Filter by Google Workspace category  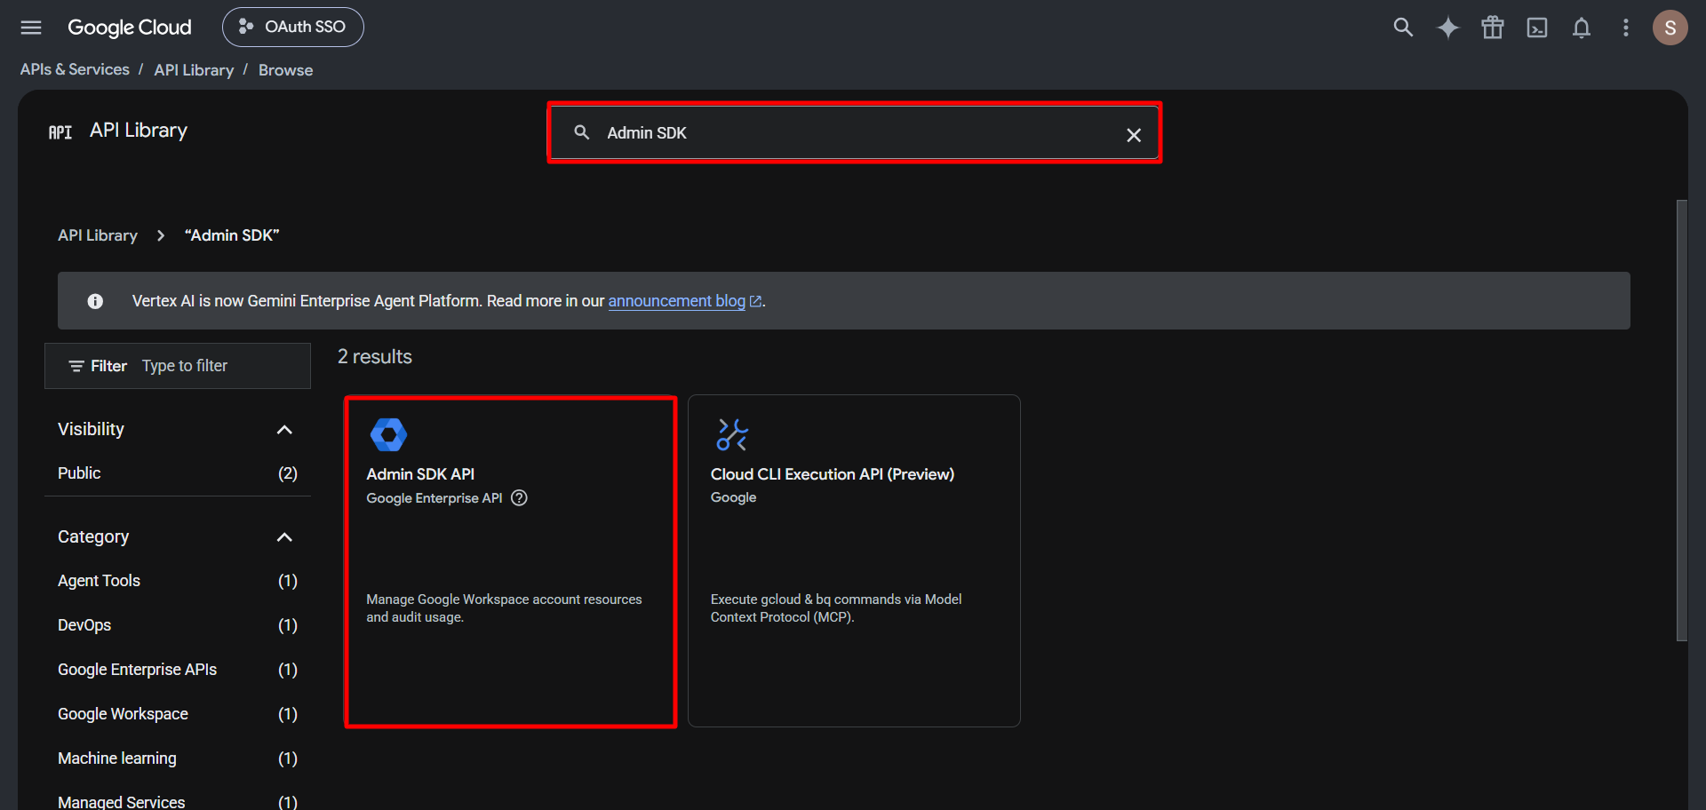tap(178, 714)
